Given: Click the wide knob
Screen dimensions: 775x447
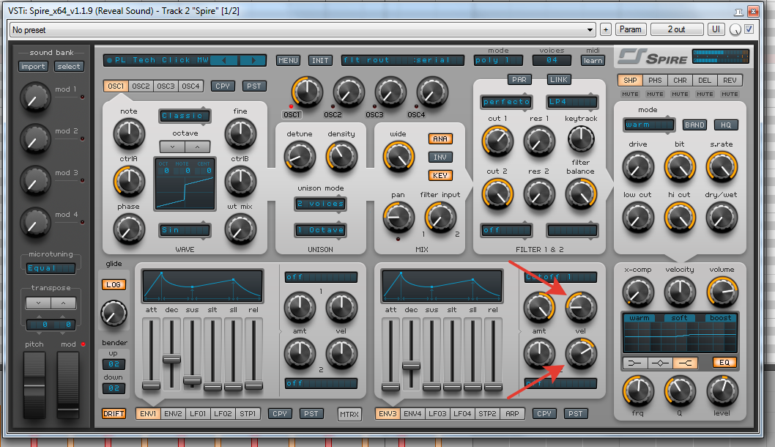Looking at the screenshot, I should (398, 156).
